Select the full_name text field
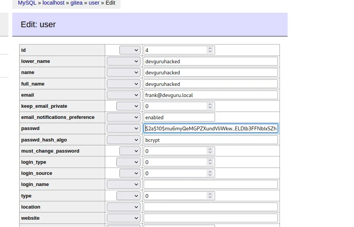The width and height of the screenshot is (354, 227). point(210,84)
